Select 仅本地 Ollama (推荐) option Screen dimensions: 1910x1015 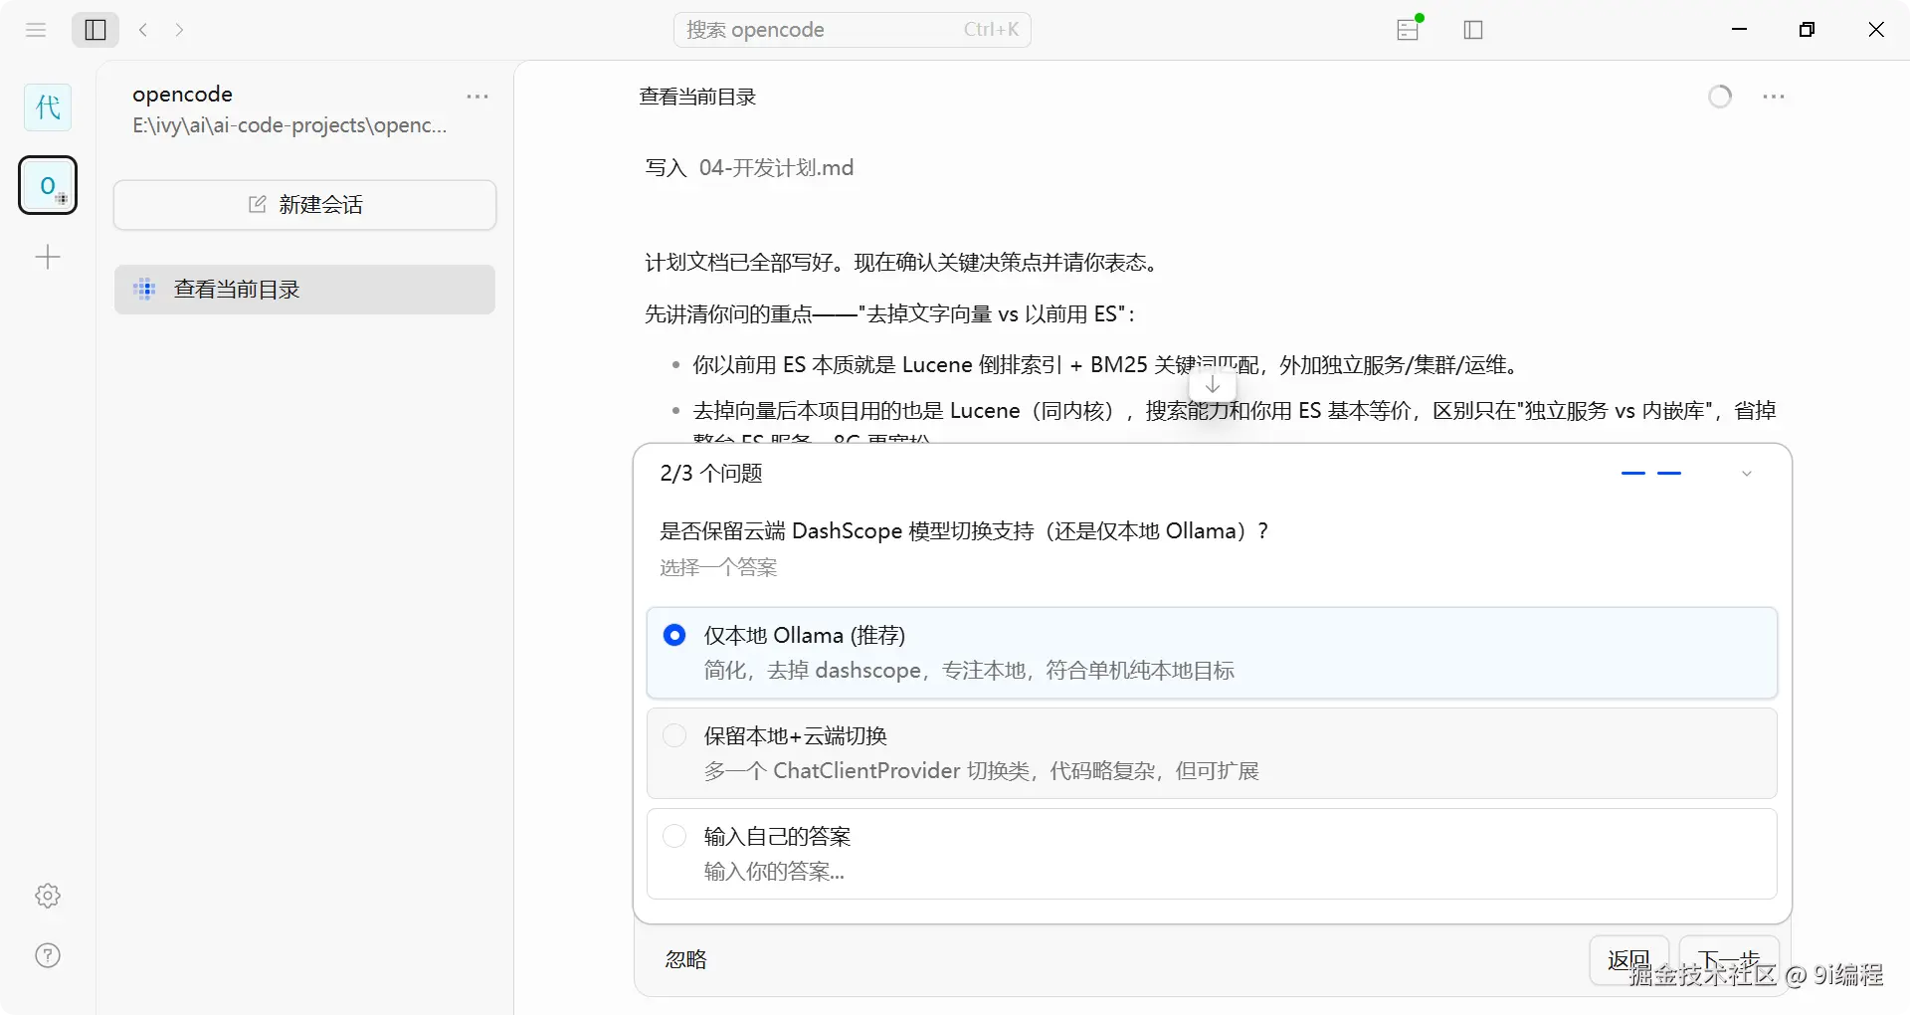1212,653
